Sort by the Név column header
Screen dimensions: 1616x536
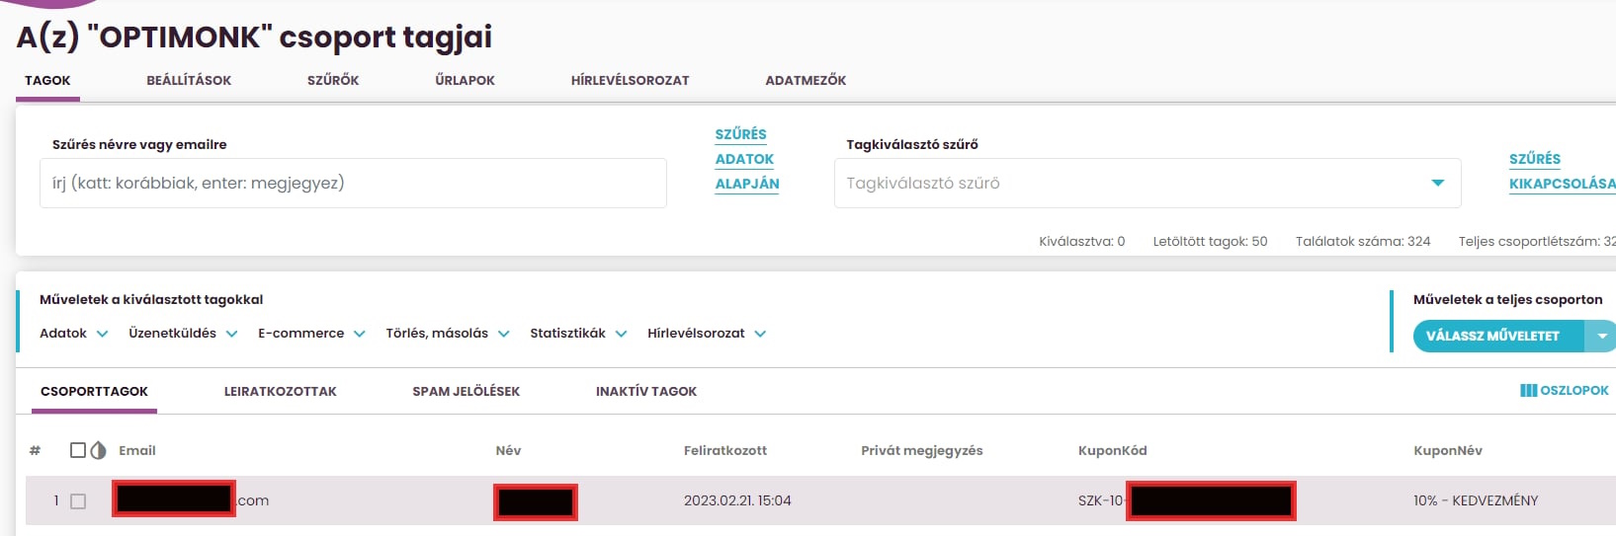[x=508, y=451]
